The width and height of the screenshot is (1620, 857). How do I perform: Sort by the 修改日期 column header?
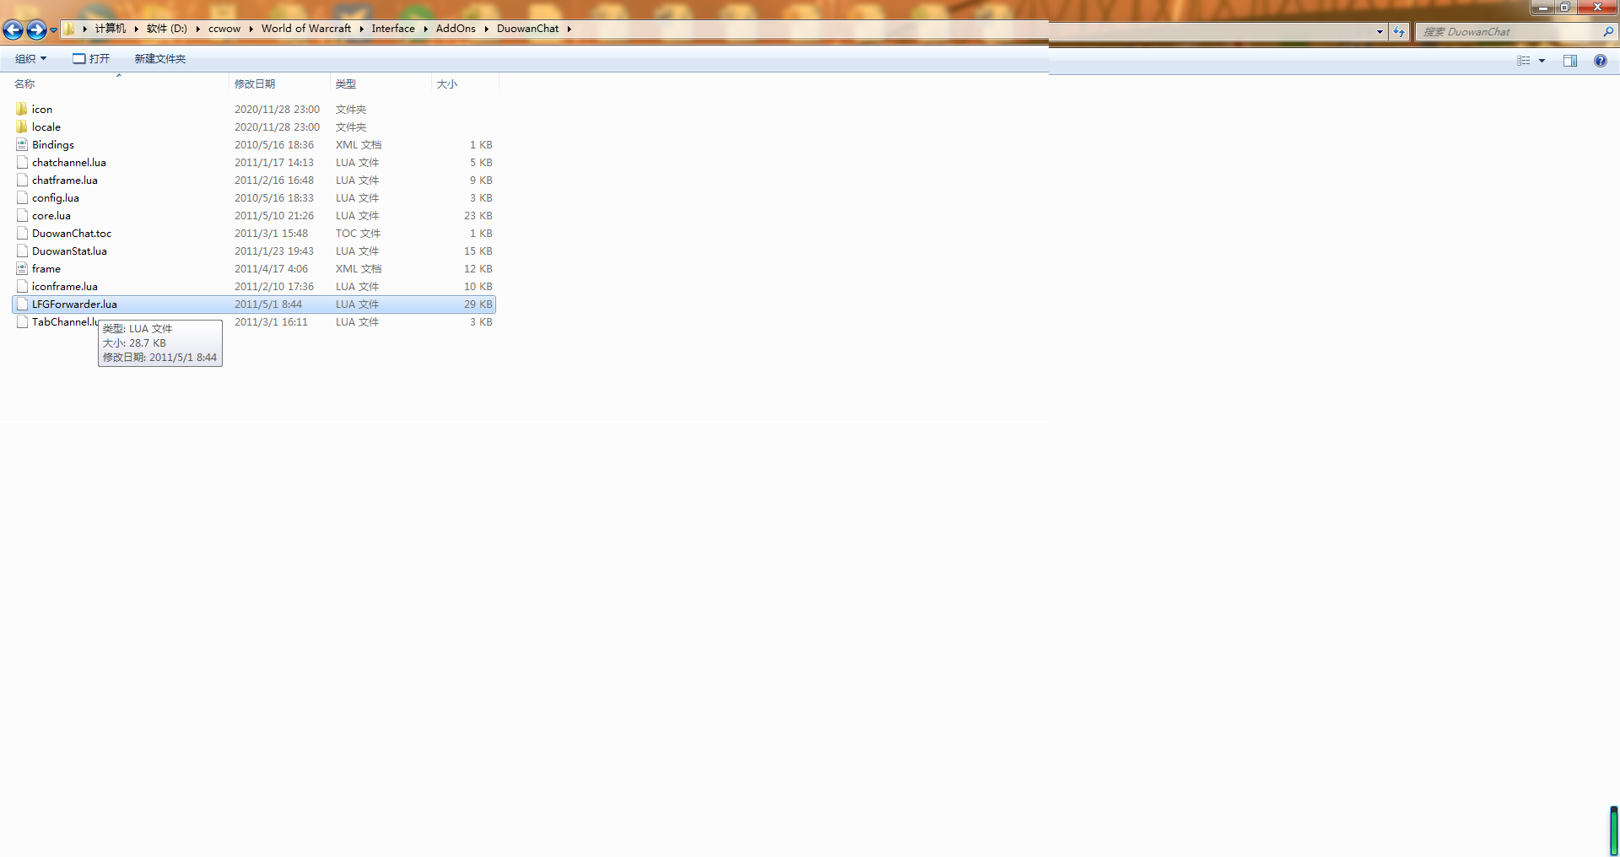click(255, 84)
